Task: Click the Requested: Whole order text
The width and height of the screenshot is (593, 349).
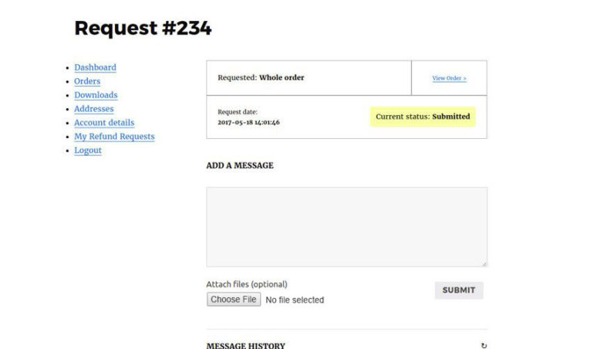Action: [261, 77]
